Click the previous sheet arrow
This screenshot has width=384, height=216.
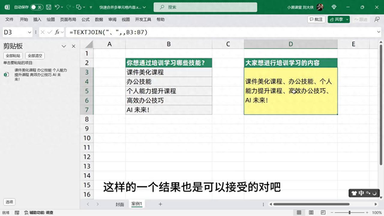coord(88,204)
